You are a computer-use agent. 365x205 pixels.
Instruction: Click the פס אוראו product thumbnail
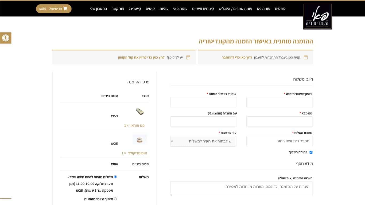(139, 112)
